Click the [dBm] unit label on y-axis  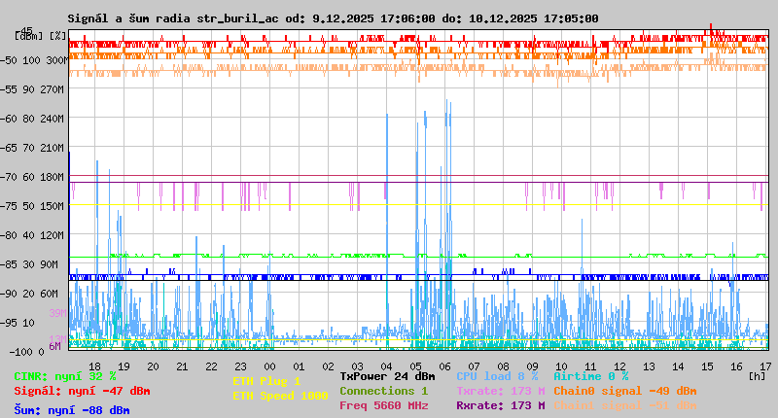tap(29, 36)
